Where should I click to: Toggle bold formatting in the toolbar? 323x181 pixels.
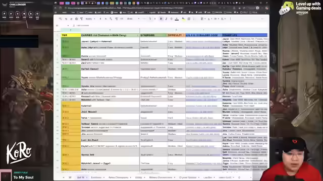(x=161, y=19)
